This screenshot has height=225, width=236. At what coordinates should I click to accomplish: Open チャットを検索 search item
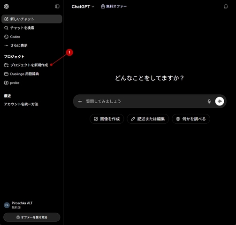tap(32, 28)
